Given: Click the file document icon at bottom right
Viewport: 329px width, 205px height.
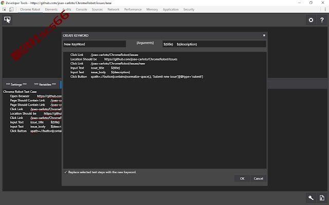Looking at the screenshot, I should tap(322, 198).
